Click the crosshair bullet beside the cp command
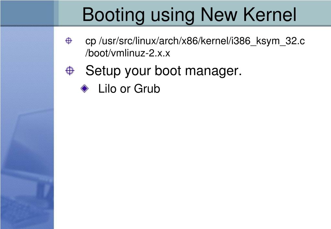The height and width of the screenshot is (229, 331). 69,40
